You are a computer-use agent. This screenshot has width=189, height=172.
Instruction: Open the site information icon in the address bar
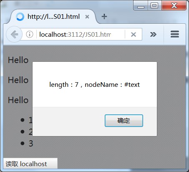click(x=30, y=34)
